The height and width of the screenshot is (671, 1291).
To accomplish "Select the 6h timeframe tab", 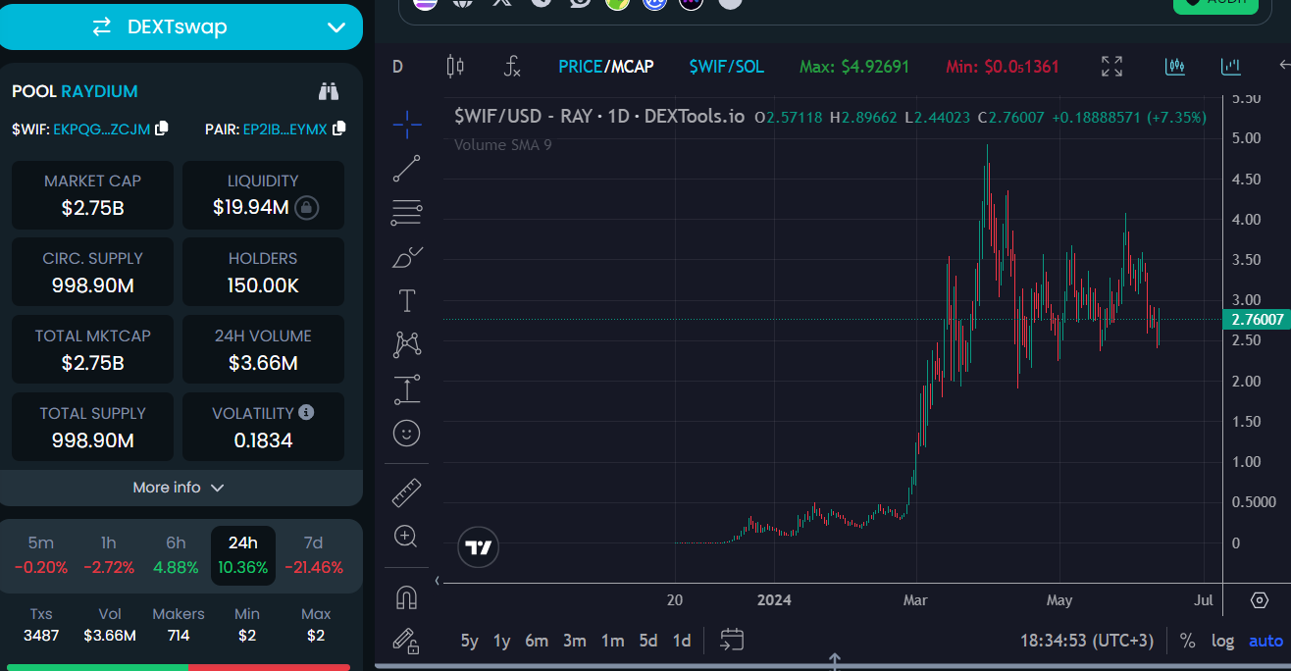I will coord(176,555).
